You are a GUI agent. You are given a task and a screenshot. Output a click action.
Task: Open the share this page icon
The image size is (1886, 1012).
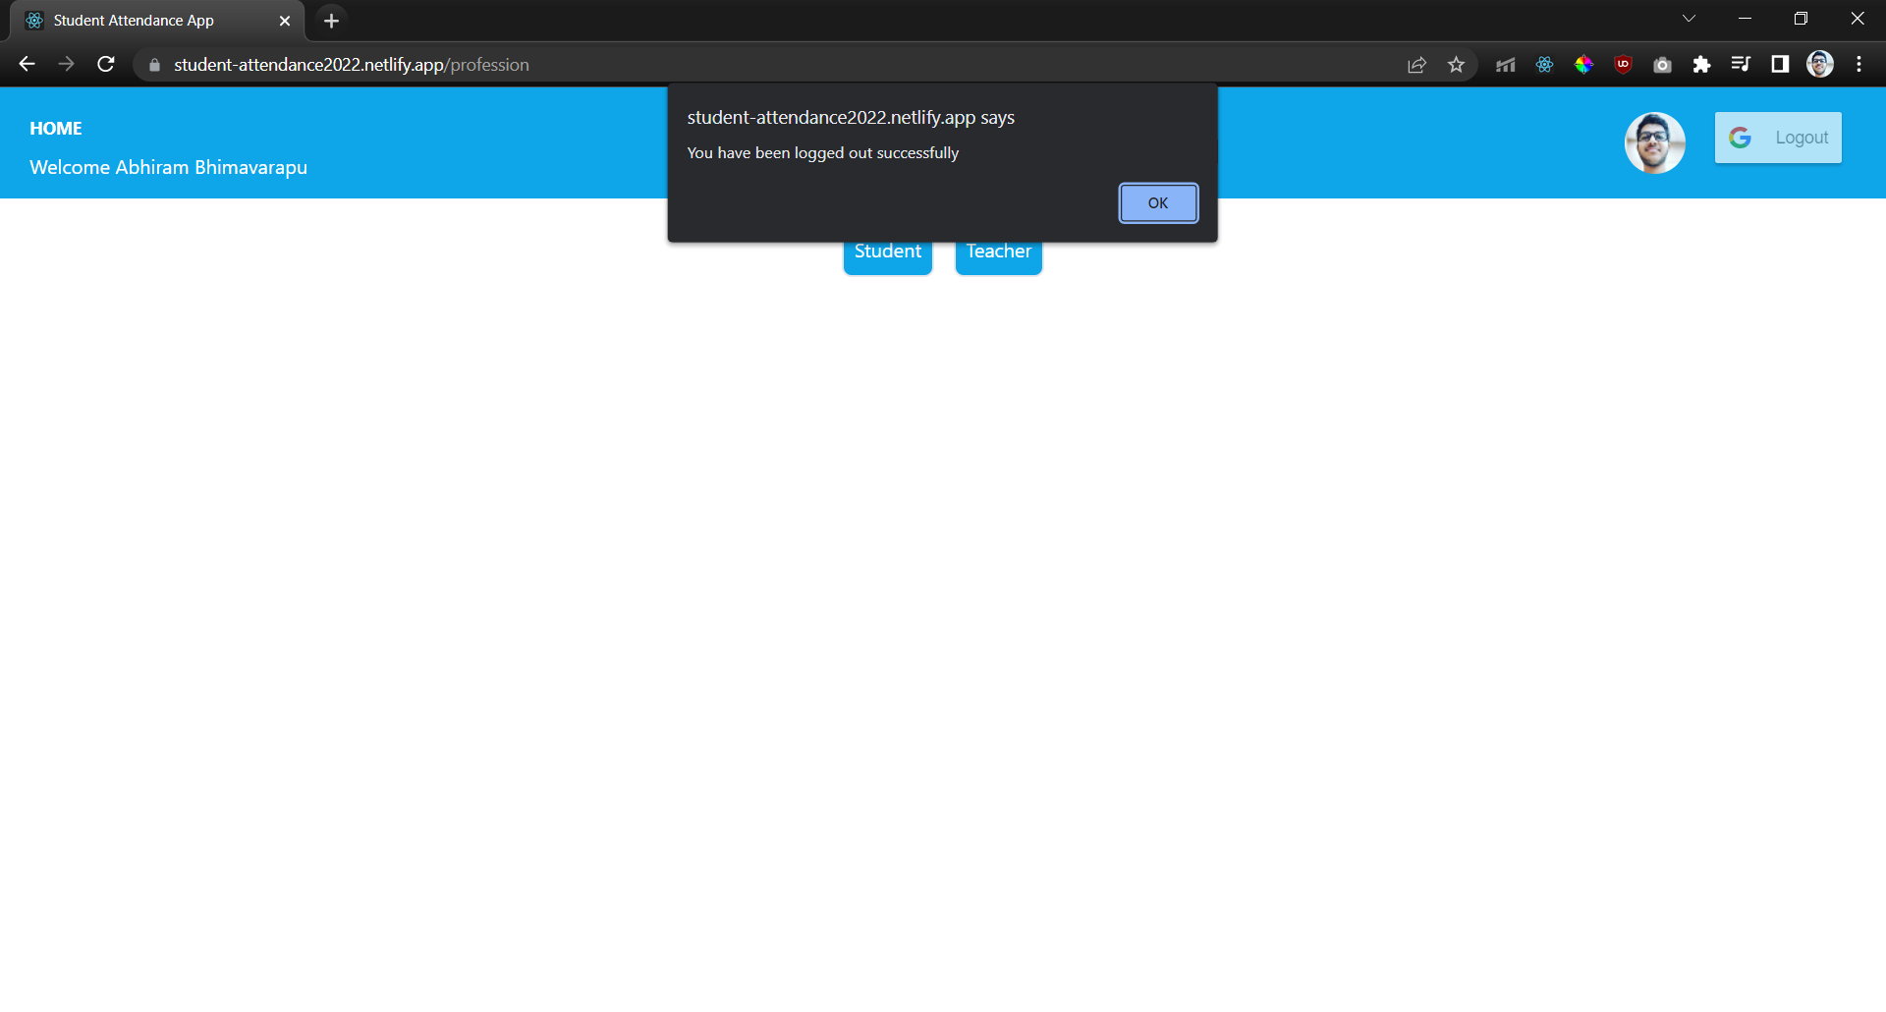tap(1416, 64)
